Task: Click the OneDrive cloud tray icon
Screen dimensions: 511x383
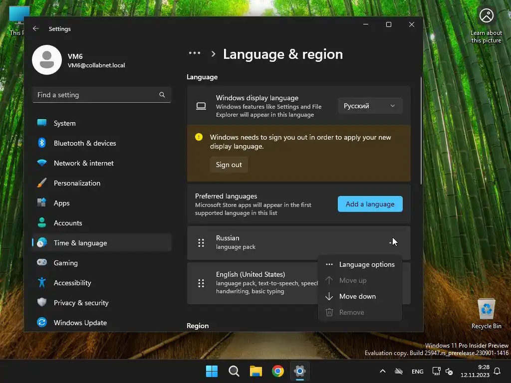Action: click(x=399, y=371)
